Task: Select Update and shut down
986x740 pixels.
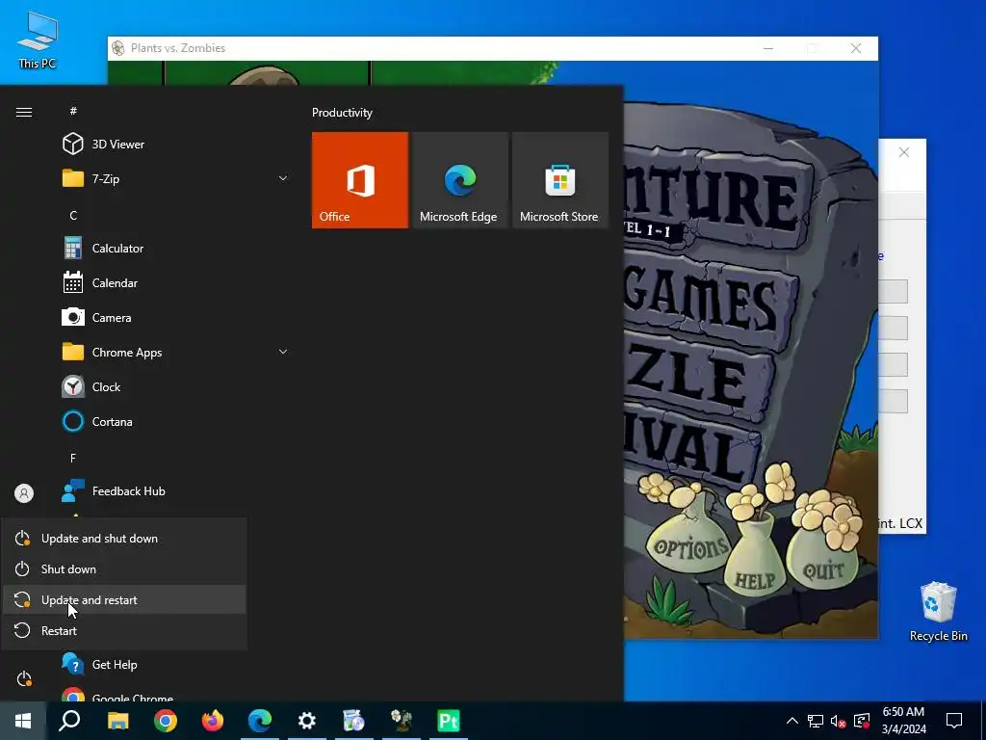Action: point(124,538)
